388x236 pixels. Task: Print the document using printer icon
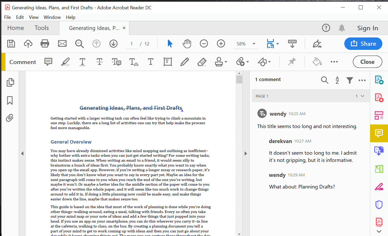tap(45, 44)
